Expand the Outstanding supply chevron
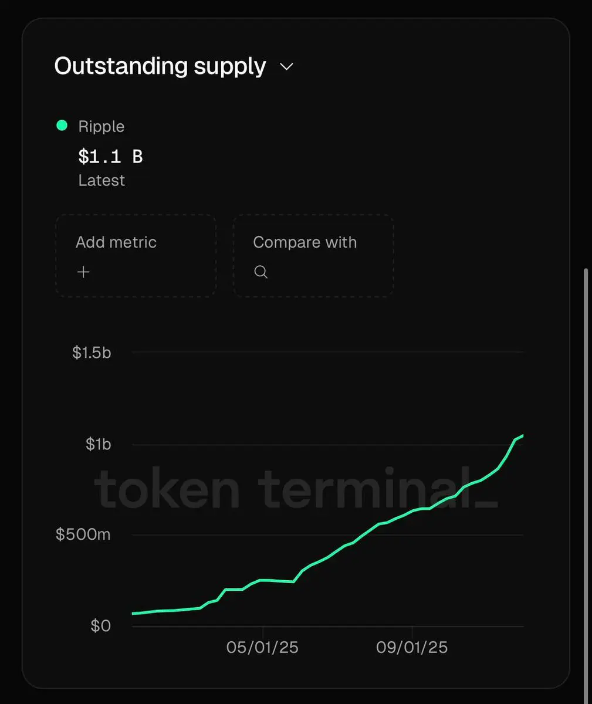This screenshot has height=704, width=592. (x=286, y=67)
